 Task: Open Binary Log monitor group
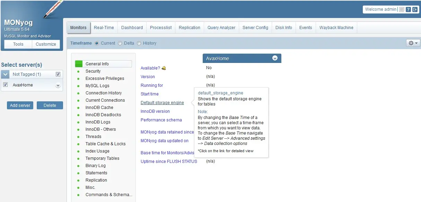pos(96,166)
